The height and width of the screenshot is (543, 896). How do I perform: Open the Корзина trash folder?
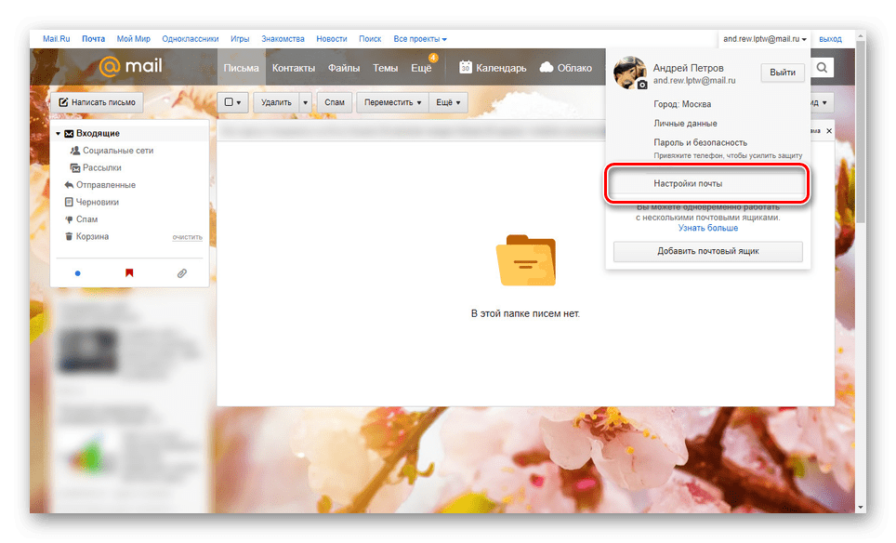tap(86, 236)
